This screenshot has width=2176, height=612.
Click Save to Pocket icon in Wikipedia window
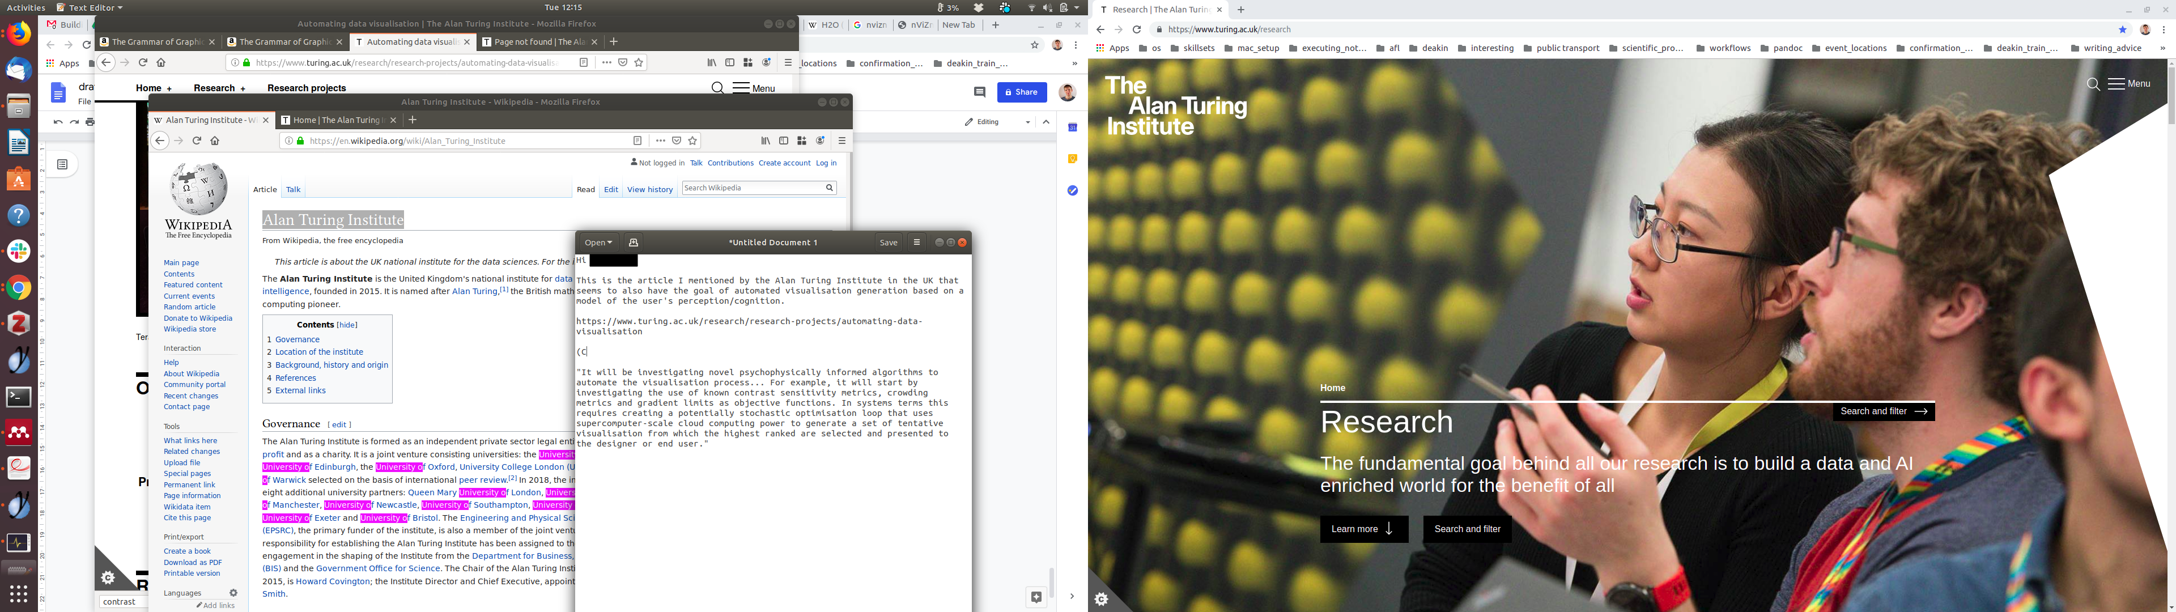(x=677, y=141)
